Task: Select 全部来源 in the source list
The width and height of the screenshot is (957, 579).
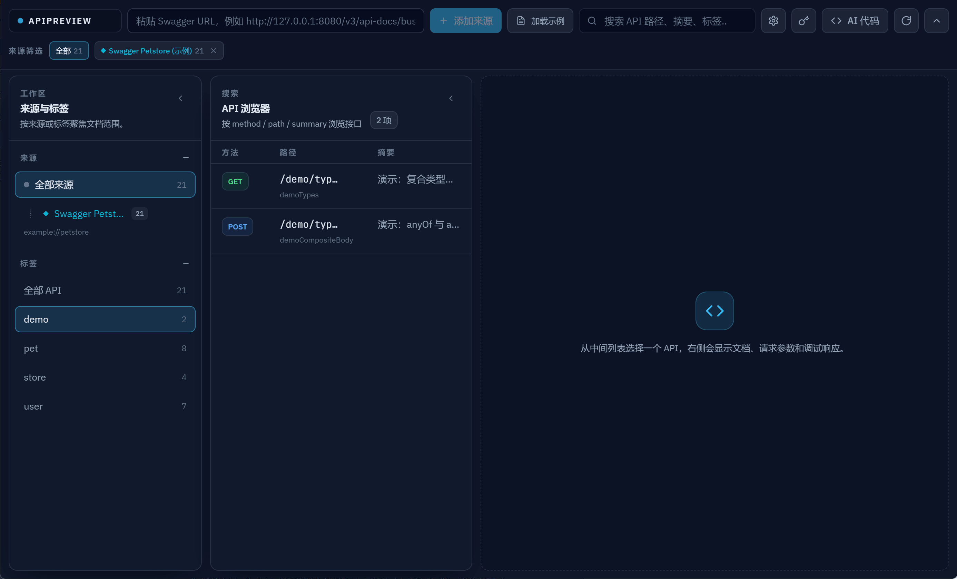Action: click(105, 185)
